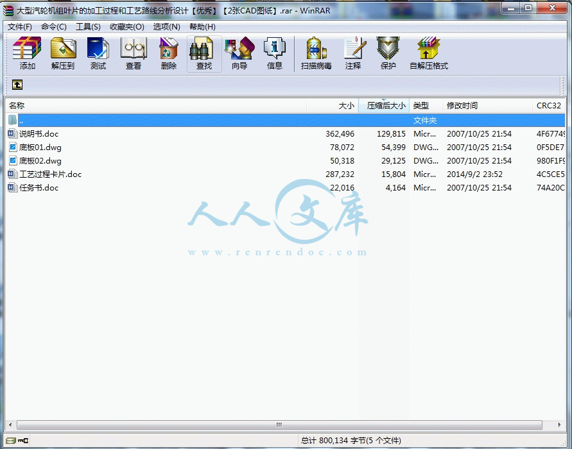572x449 pixels.
Task: Click the 保护 (Protect) toolbar icon
Action: tap(388, 54)
